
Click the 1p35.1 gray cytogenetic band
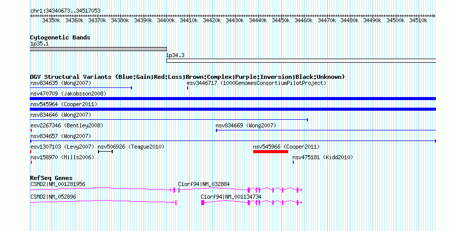(98, 49)
